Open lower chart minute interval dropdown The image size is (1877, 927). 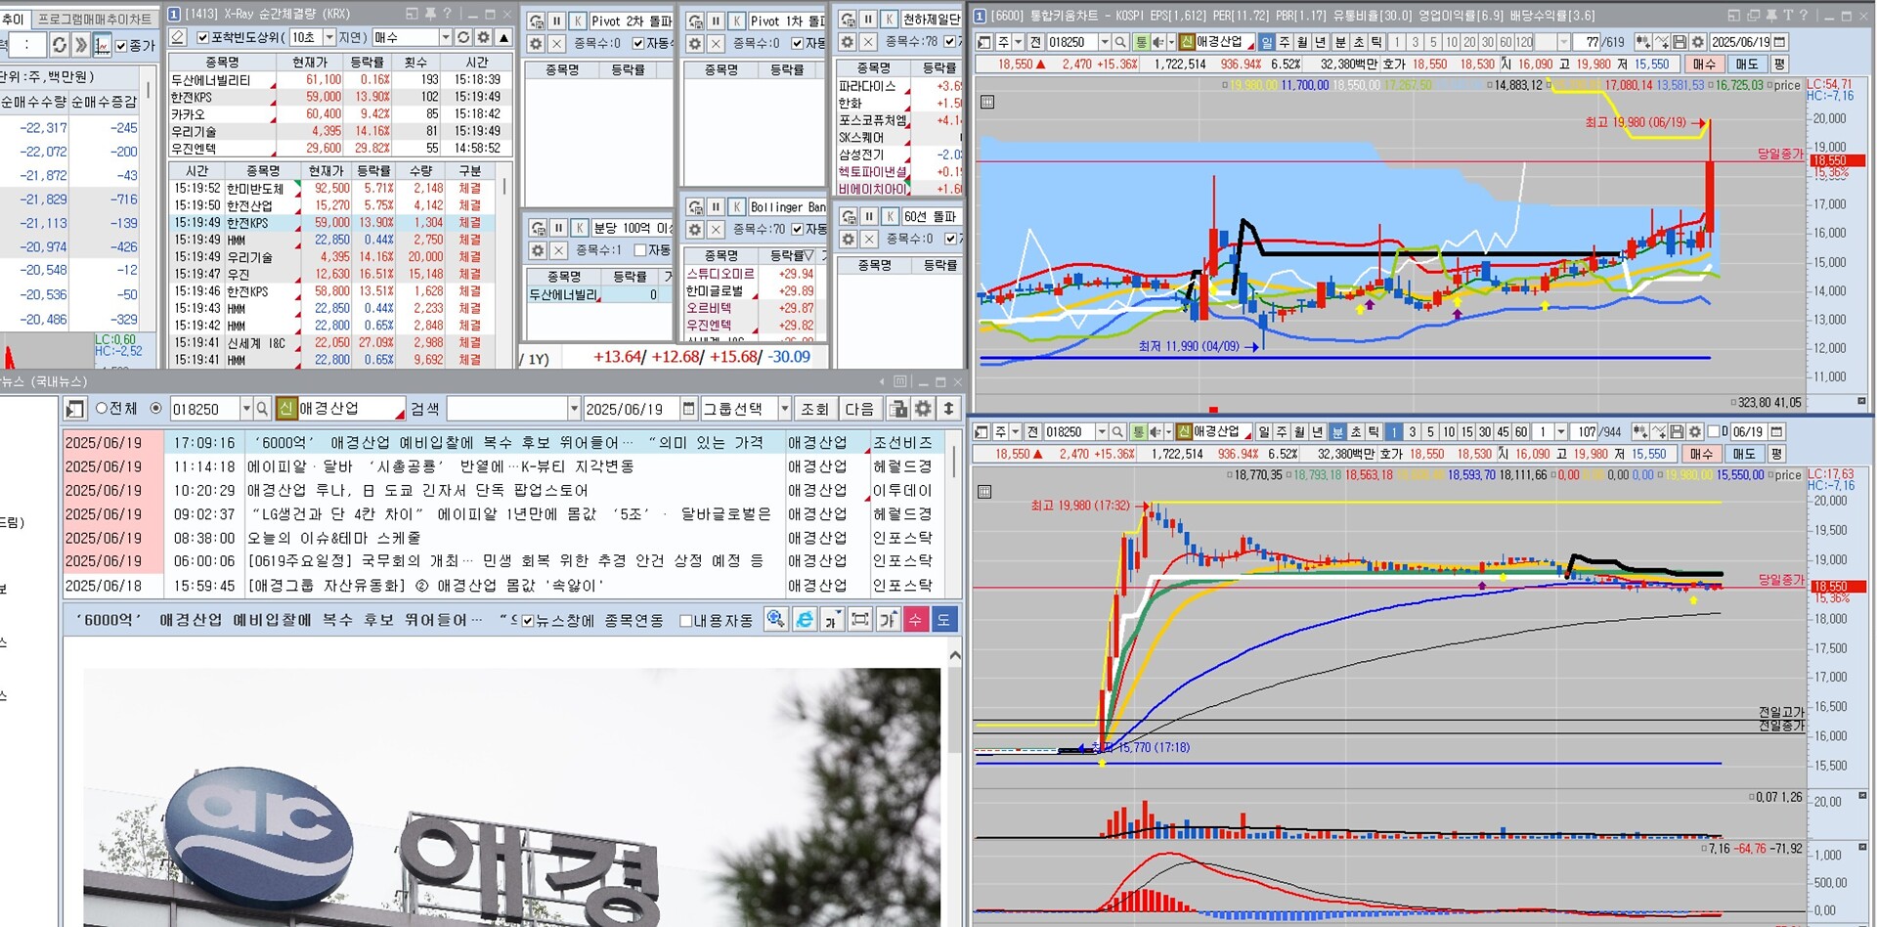click(x=1561, y=431)
